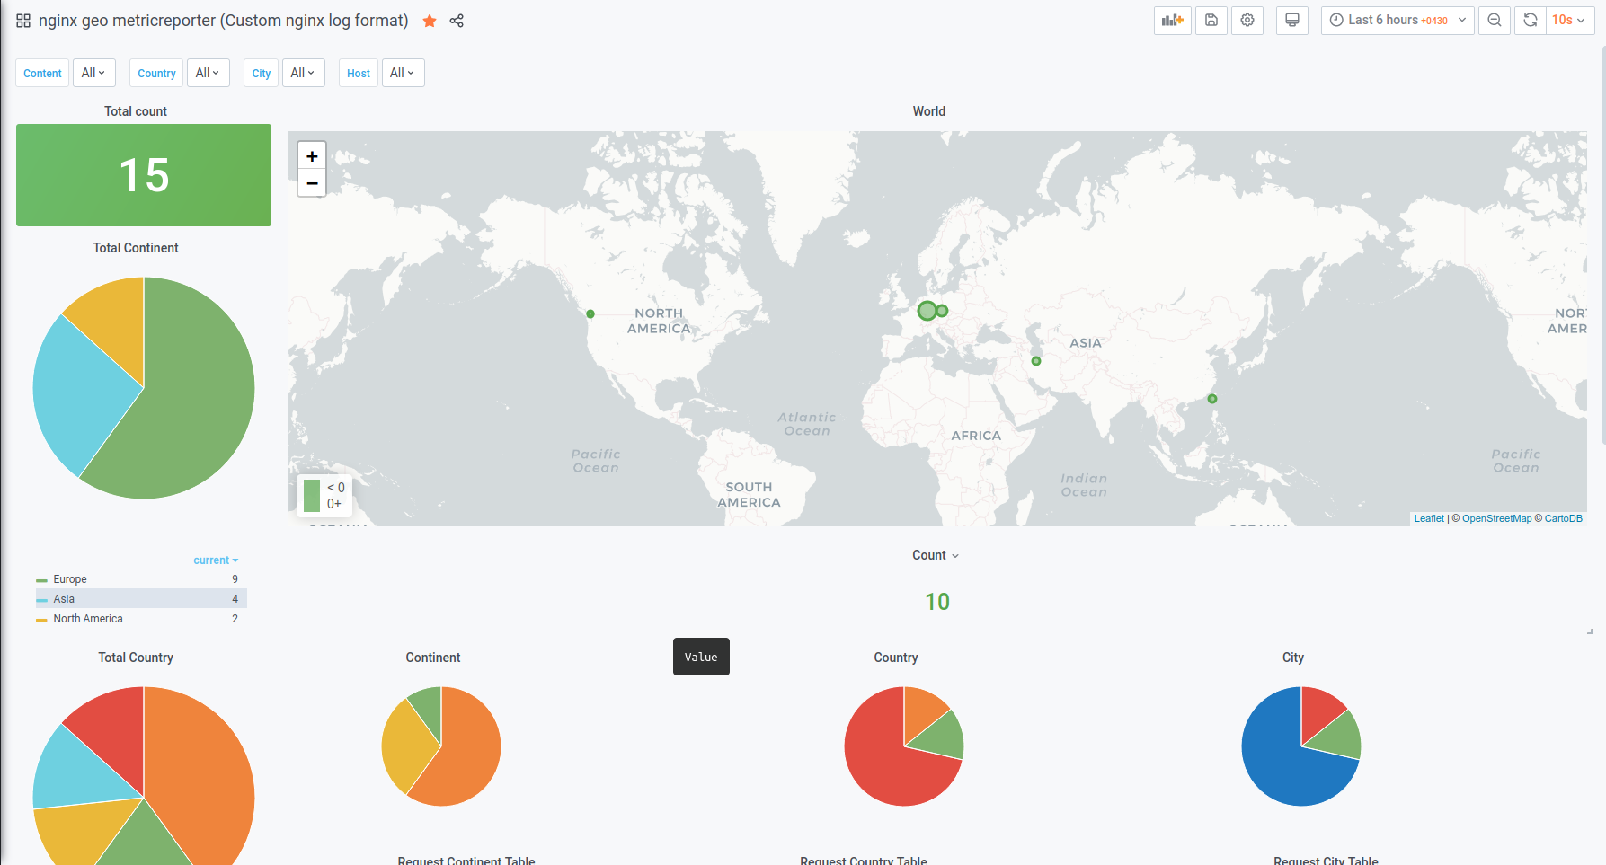Open the dashboard grid menu icon
The width and height of the screenshot is (1606, 865).
(23, 21)
